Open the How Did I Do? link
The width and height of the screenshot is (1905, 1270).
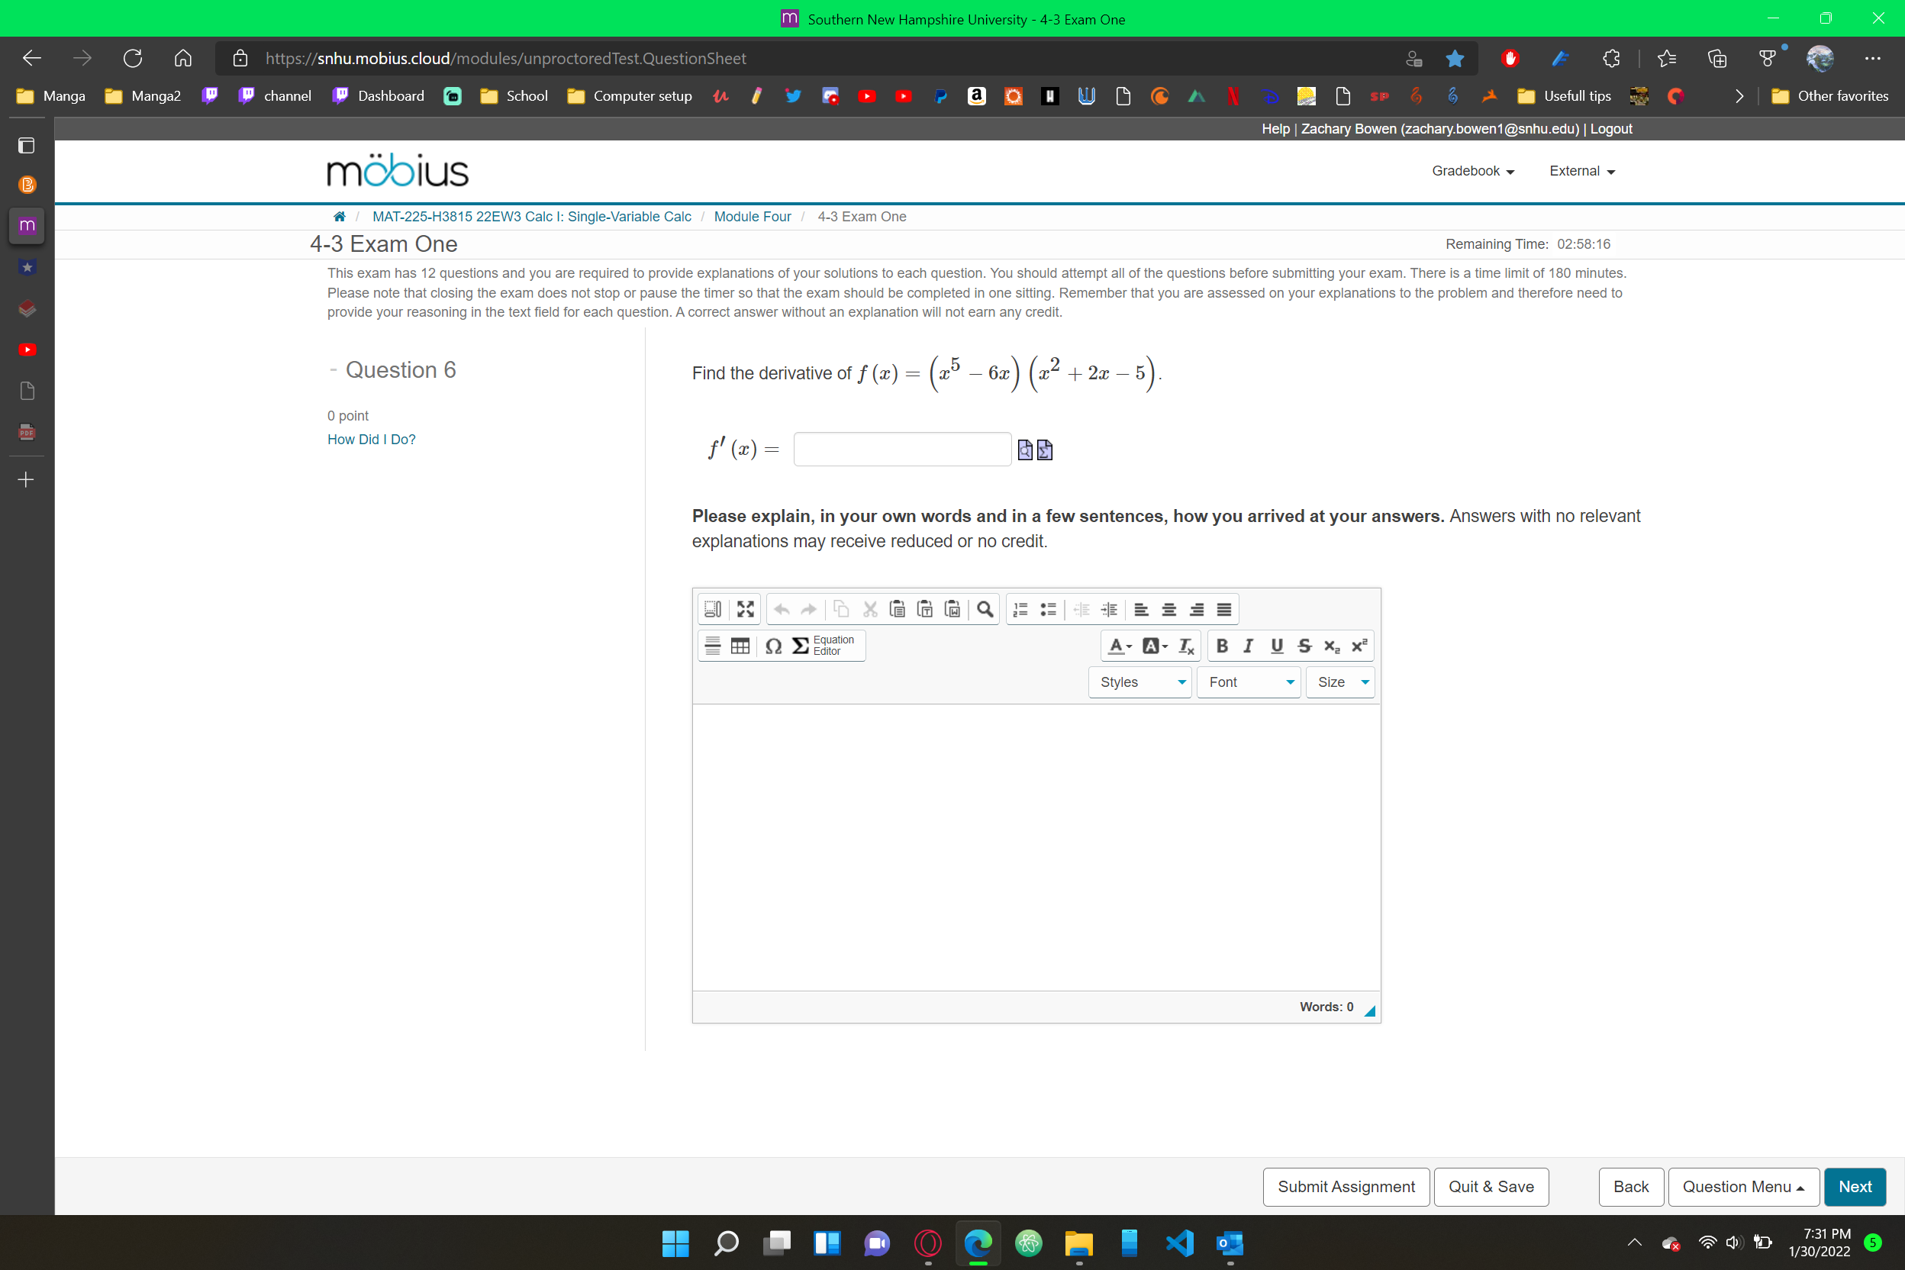point(370,439)
